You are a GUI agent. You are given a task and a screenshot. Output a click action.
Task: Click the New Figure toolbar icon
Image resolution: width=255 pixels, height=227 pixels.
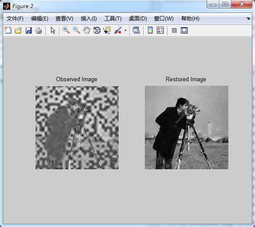tap(8, 30)
